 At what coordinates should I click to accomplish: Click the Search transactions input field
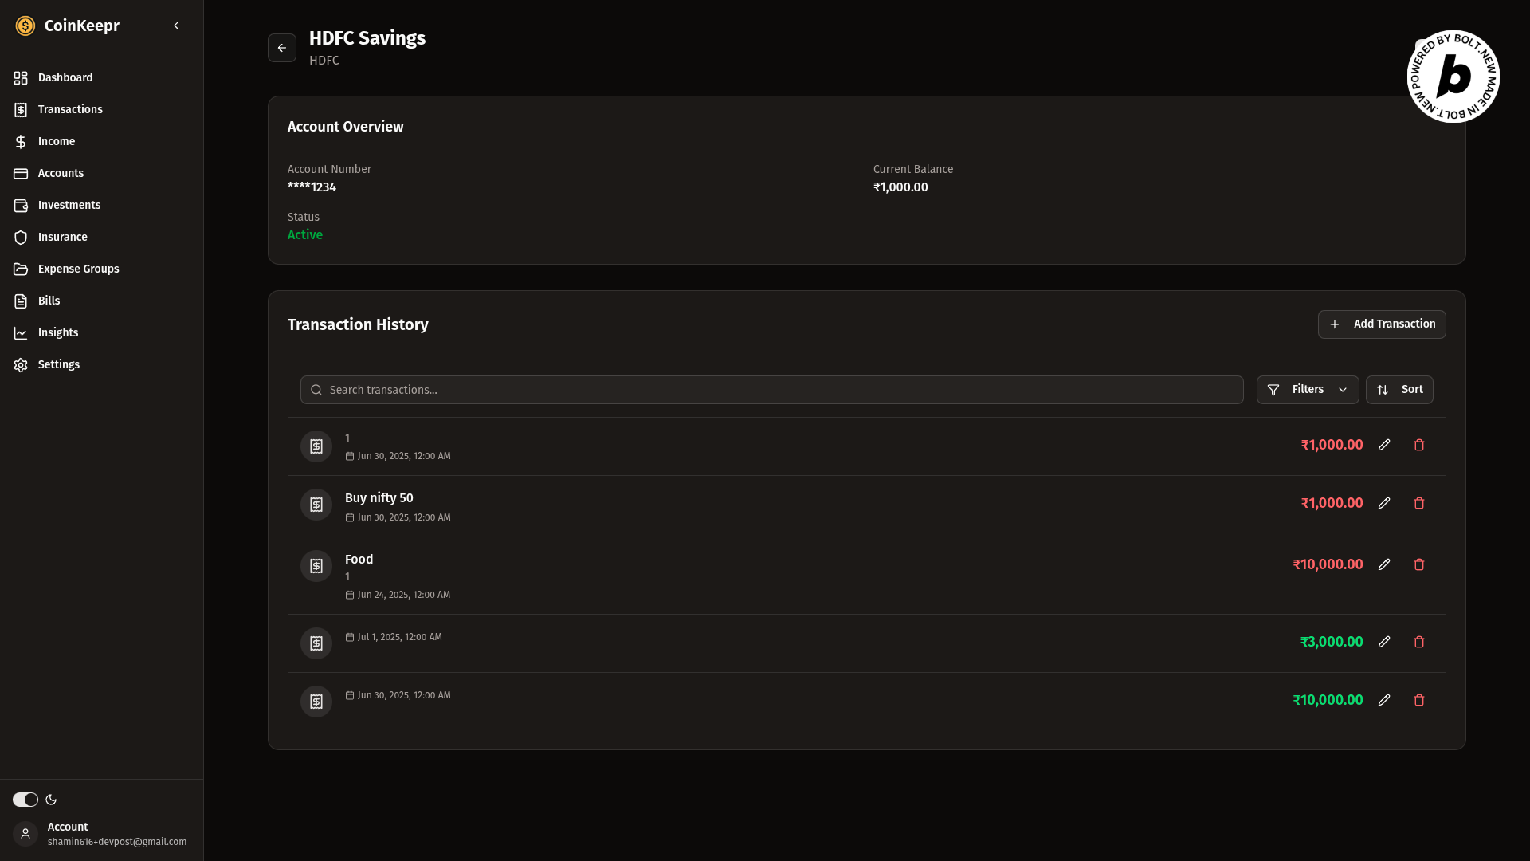771,390
